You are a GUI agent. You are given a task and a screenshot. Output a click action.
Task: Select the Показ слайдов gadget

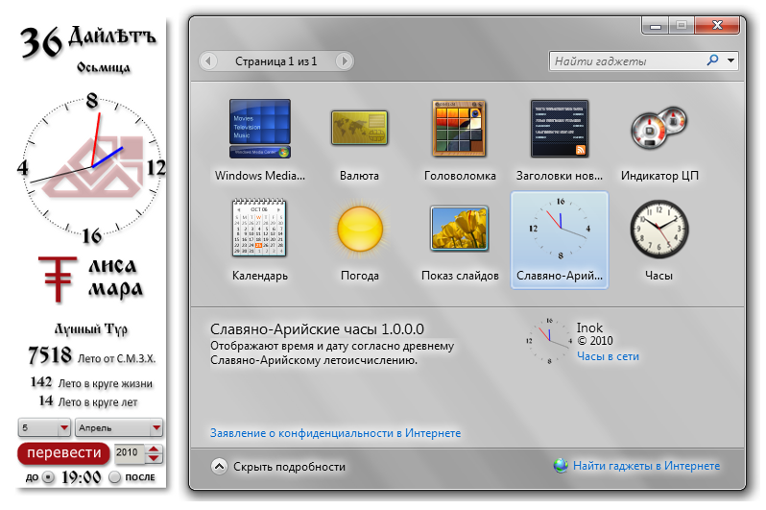pyautogui.click(x=460, y=240)
